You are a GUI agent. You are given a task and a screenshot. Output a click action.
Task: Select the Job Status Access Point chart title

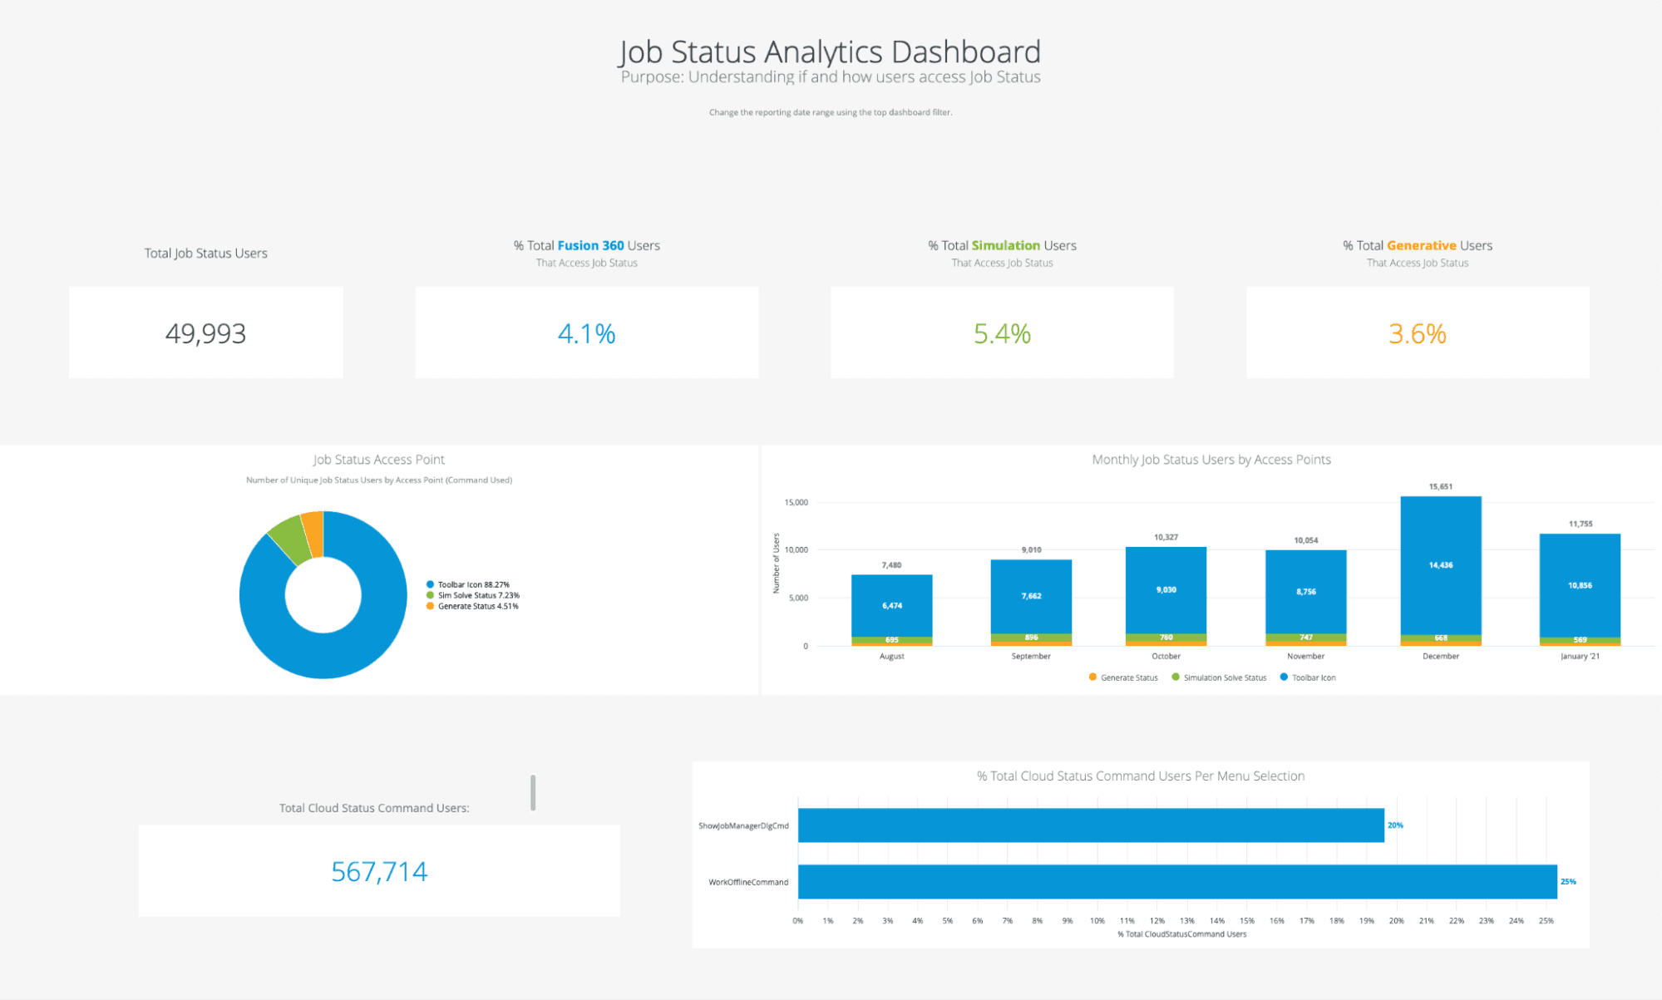point(378,459)
